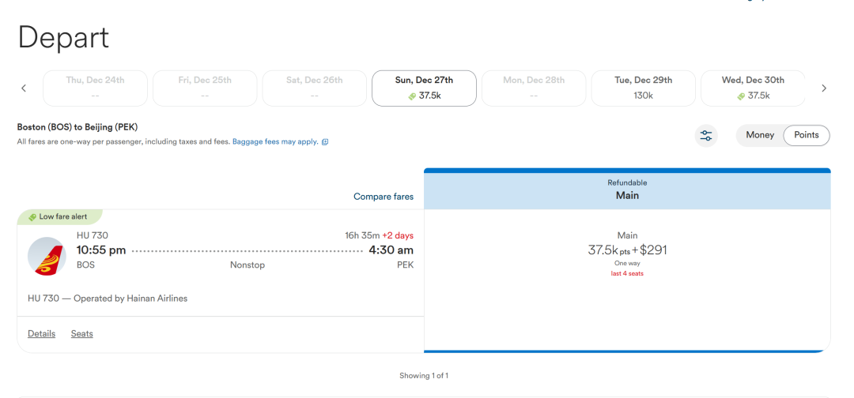Select the Wed, Dec 30th date tab
854x398 pixels.
(753, 88)
